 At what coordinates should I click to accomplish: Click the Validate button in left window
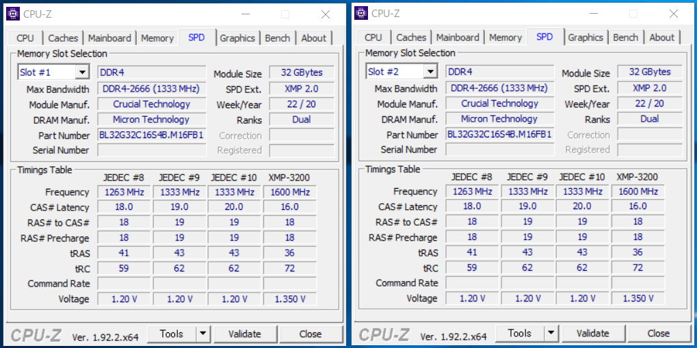(245, 334)
